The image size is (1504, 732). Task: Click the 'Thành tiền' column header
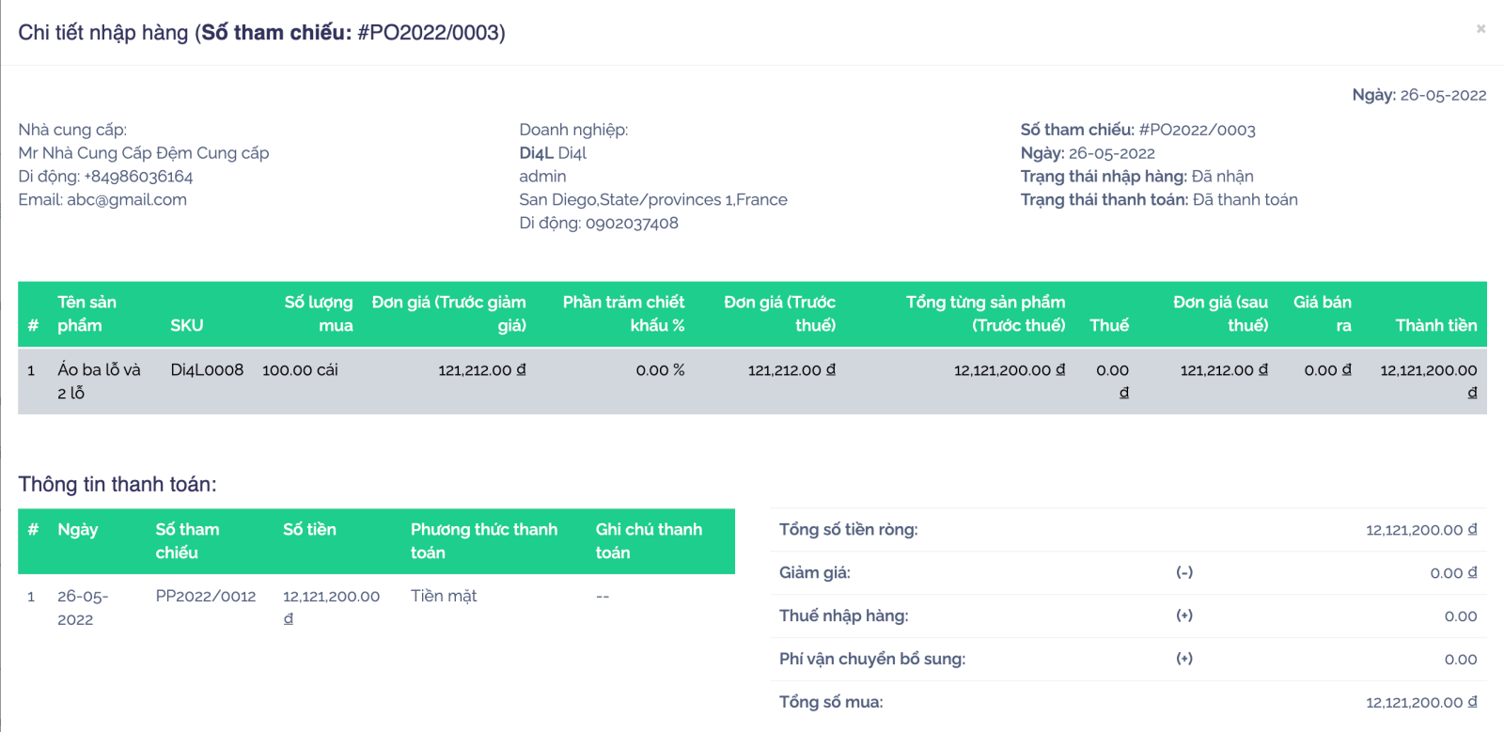click(x=1435, y=325)
